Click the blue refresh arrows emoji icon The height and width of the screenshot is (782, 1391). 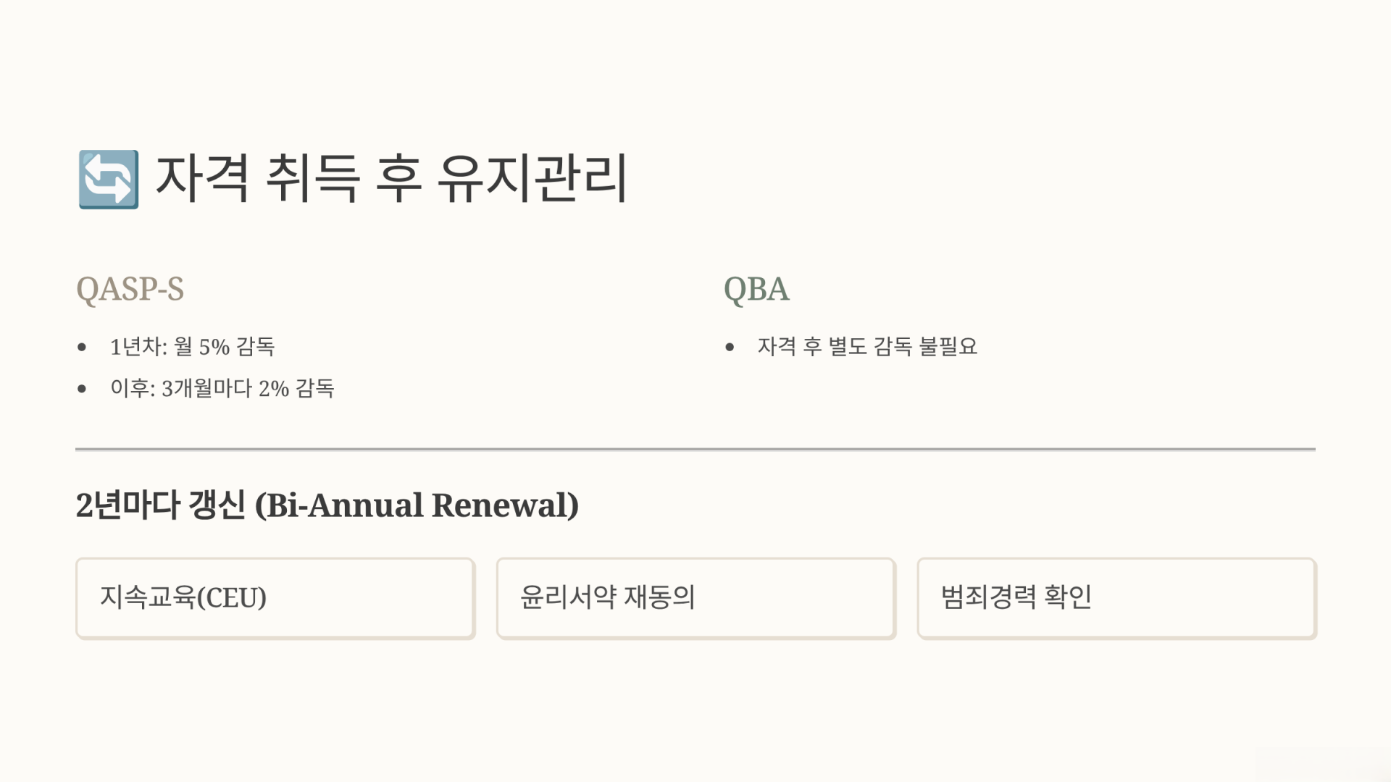[x=109, y=180]
